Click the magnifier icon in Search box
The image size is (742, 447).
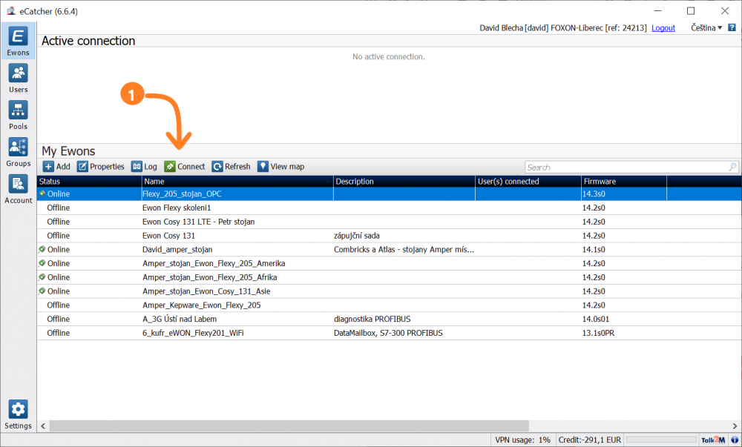732,167
